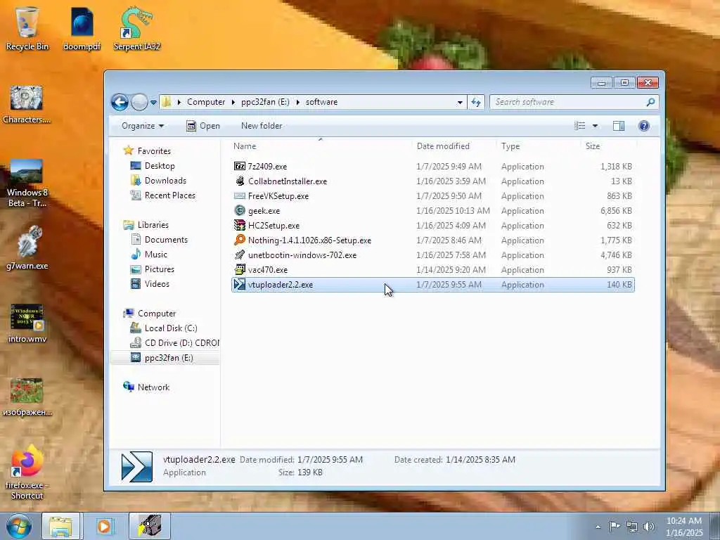The width and height of the screenshot is (720, 540).
Task: Create a New folder
Action: [262, 126]
